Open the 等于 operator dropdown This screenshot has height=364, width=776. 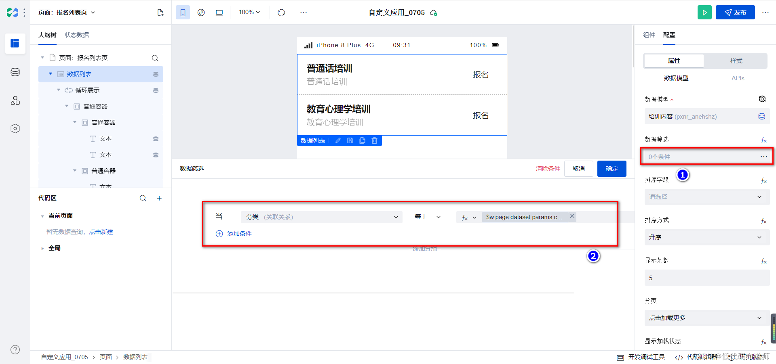[427, 217]
